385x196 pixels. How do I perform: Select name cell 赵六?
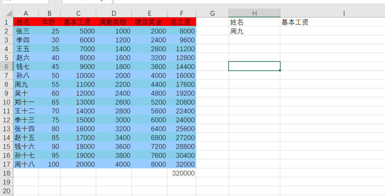pyautogui.click(x=26, y=58)
